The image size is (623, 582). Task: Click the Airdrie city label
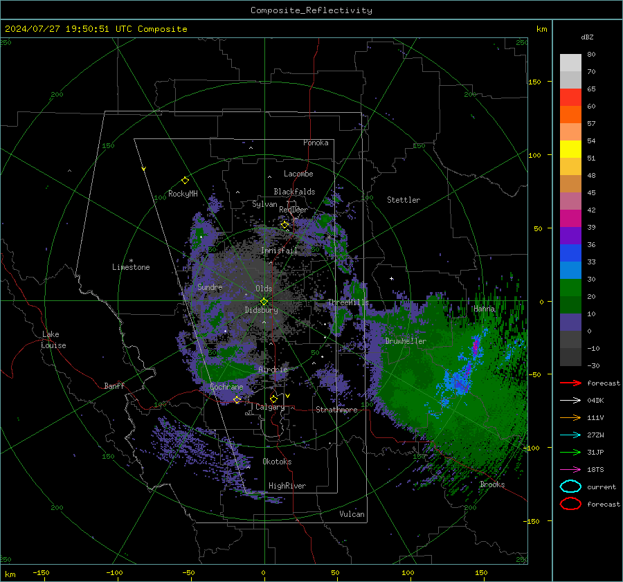(273, 370)
